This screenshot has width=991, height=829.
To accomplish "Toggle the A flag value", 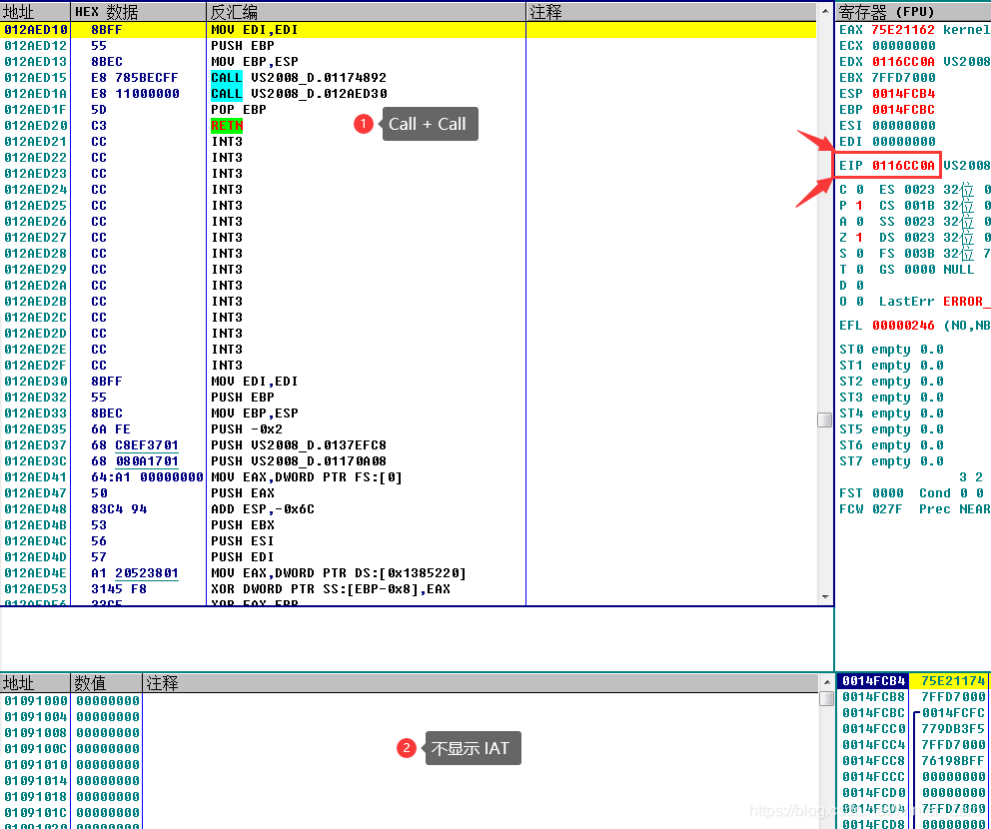I will [859, 221].
